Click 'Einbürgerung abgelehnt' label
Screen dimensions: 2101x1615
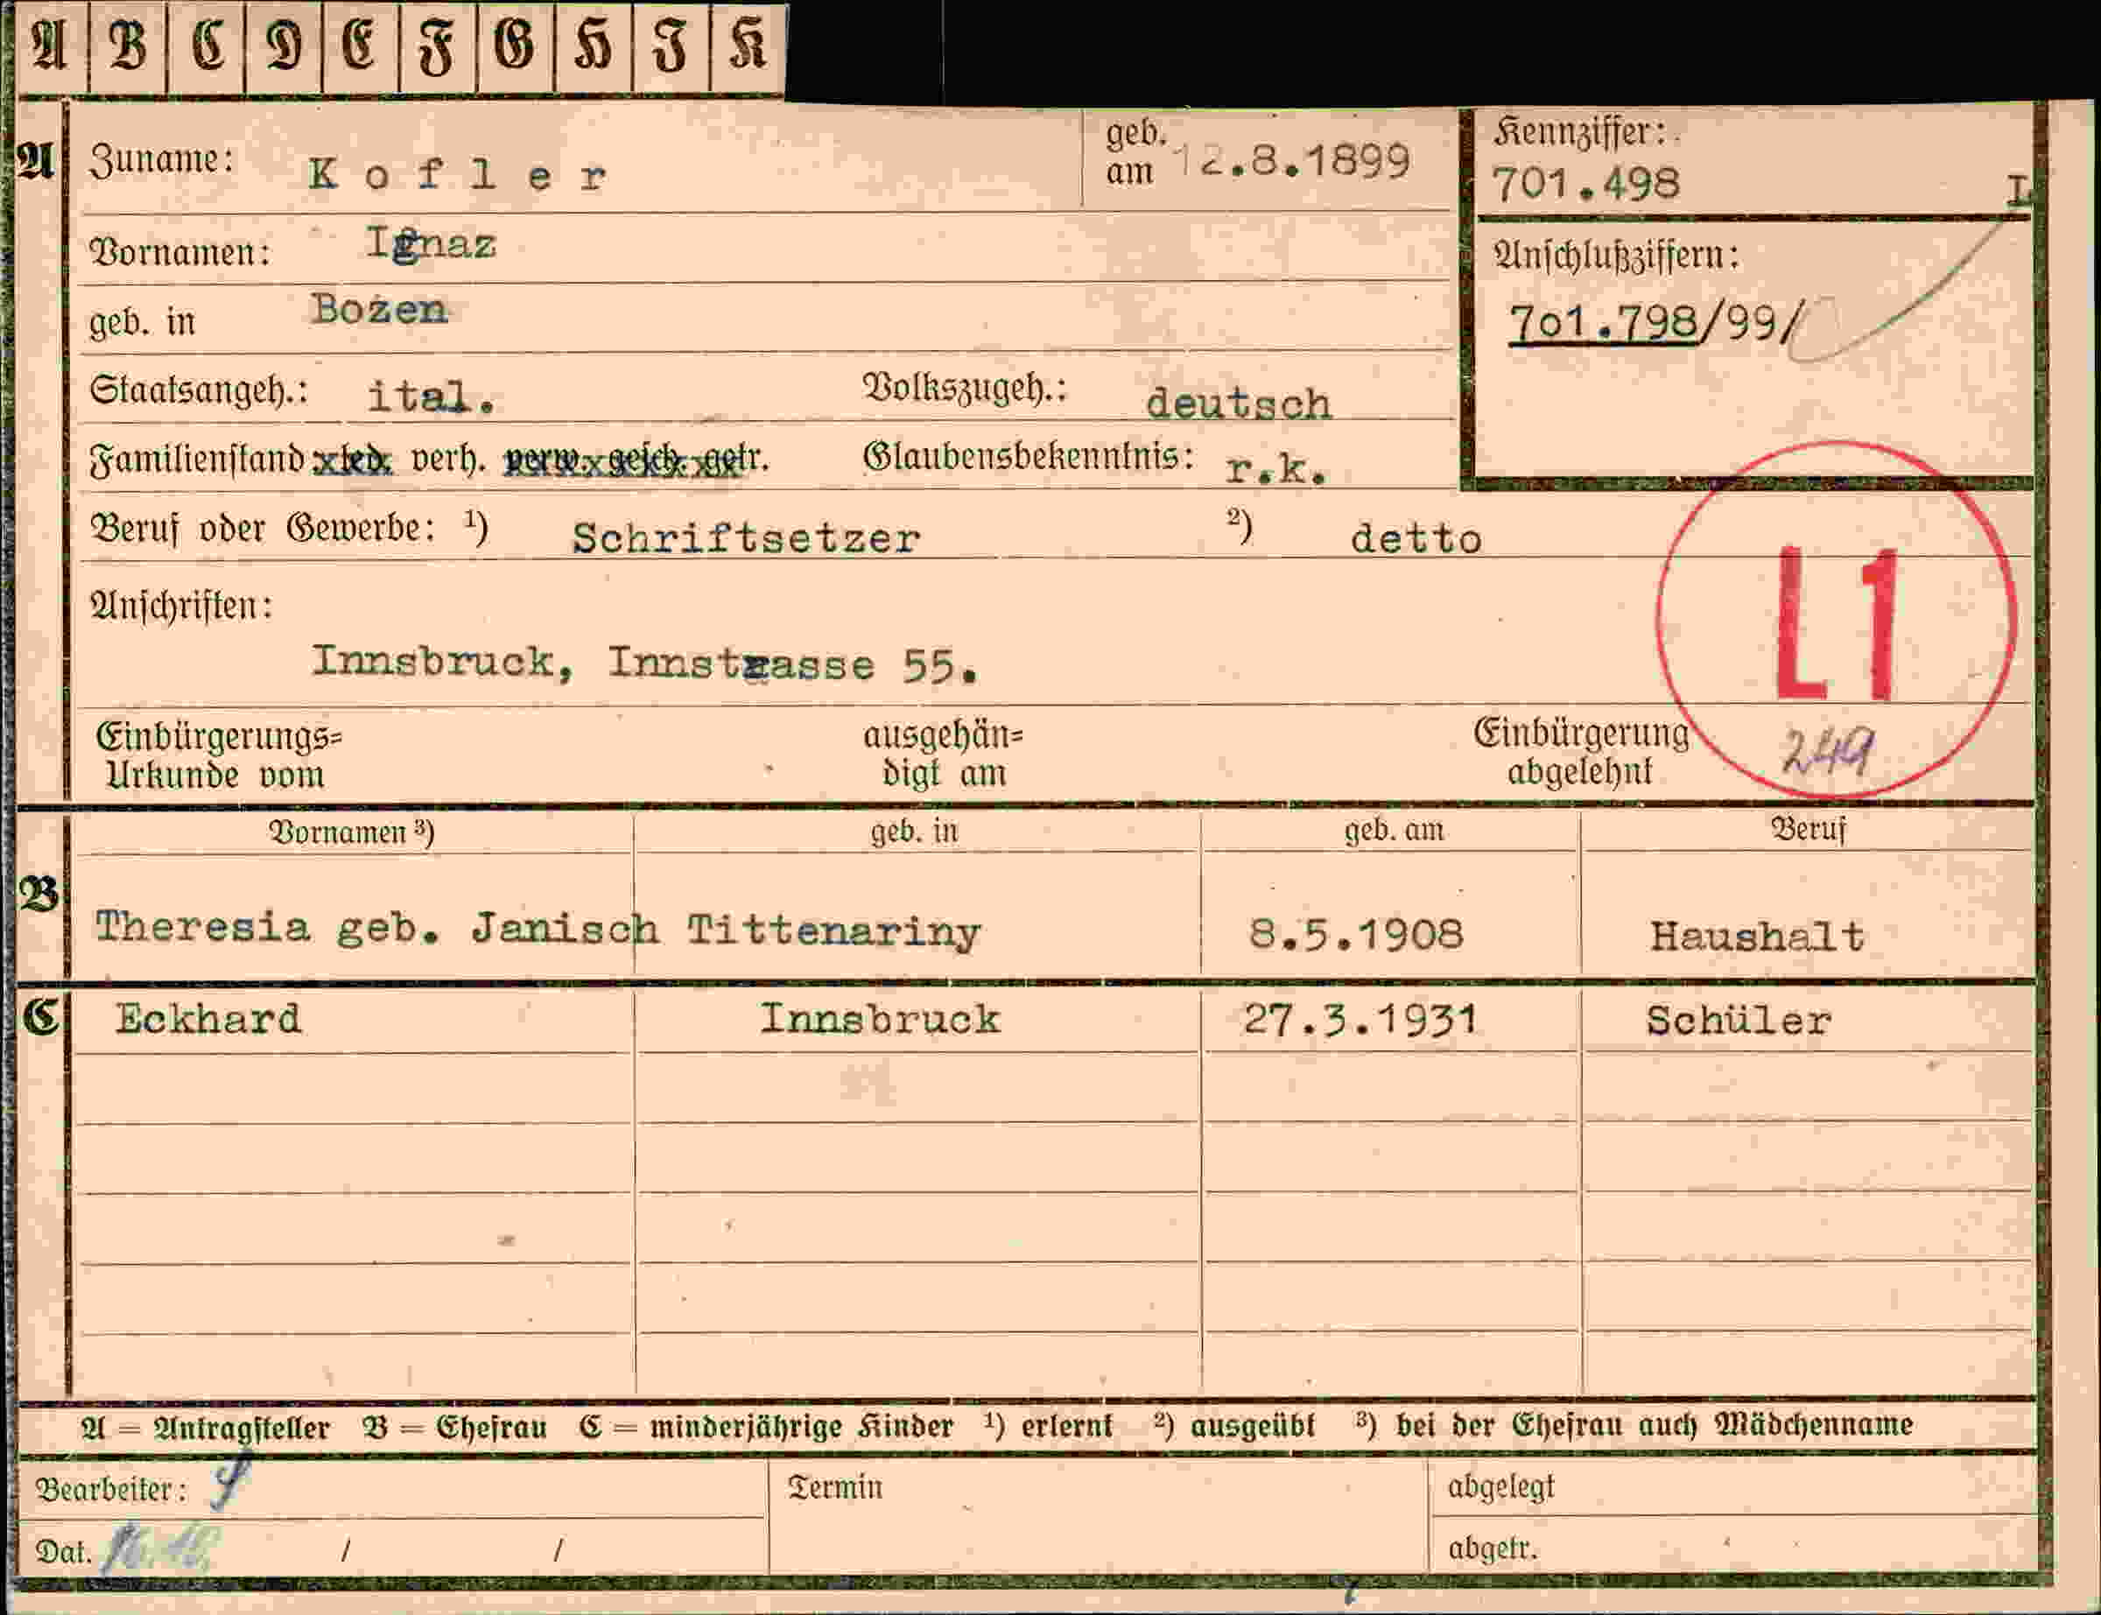click(1581, 752)
